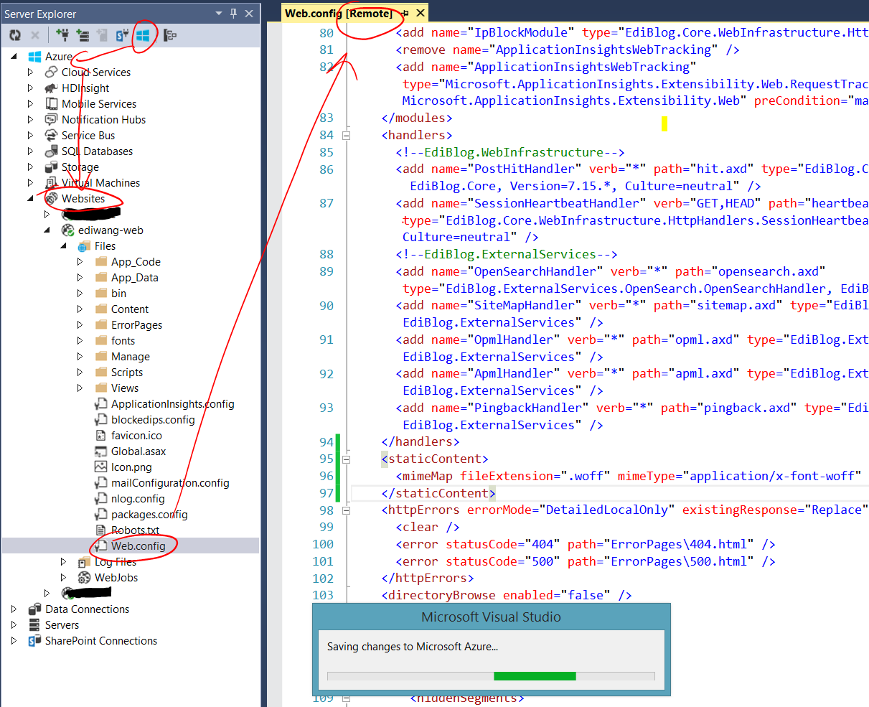
Task: Close the Server Explorer panel
Action: point(249,14)
